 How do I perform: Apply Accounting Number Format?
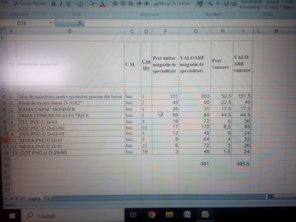(199, 3)
